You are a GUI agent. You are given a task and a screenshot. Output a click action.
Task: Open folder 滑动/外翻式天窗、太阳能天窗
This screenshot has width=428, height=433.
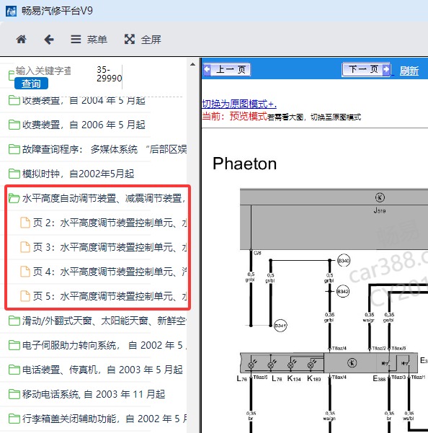click(97, 321)
